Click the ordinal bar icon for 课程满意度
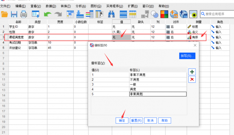Screen dimensions: 234x135 pyautogui.click(x=189, y=37)
